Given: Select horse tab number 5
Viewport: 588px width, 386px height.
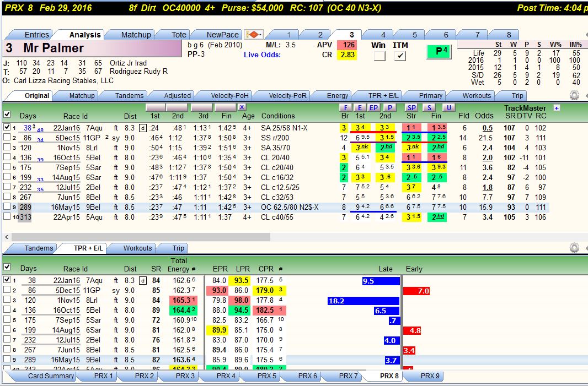Looking at the screenshot, I should pyautogui.click(x=414, y=35).
